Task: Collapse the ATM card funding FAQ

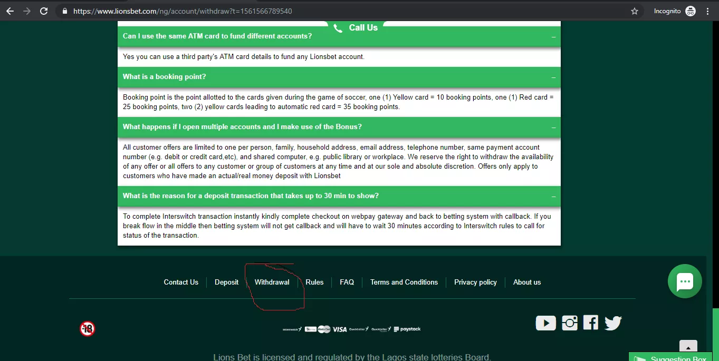Action: pyautogui.click(x=553, y=36)
